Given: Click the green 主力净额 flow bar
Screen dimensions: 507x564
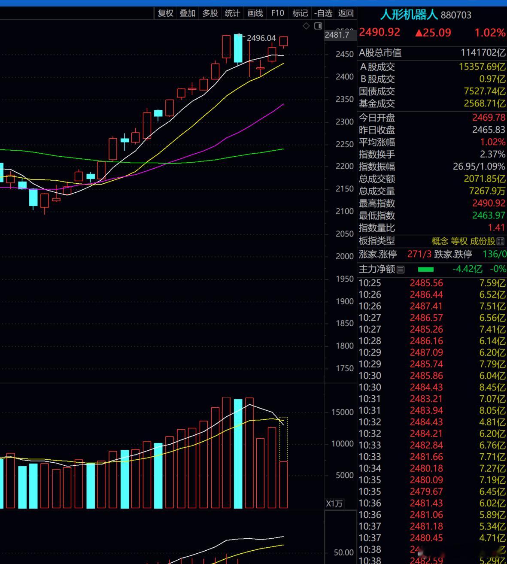Looking at the screenshot, I should [425, 270].
